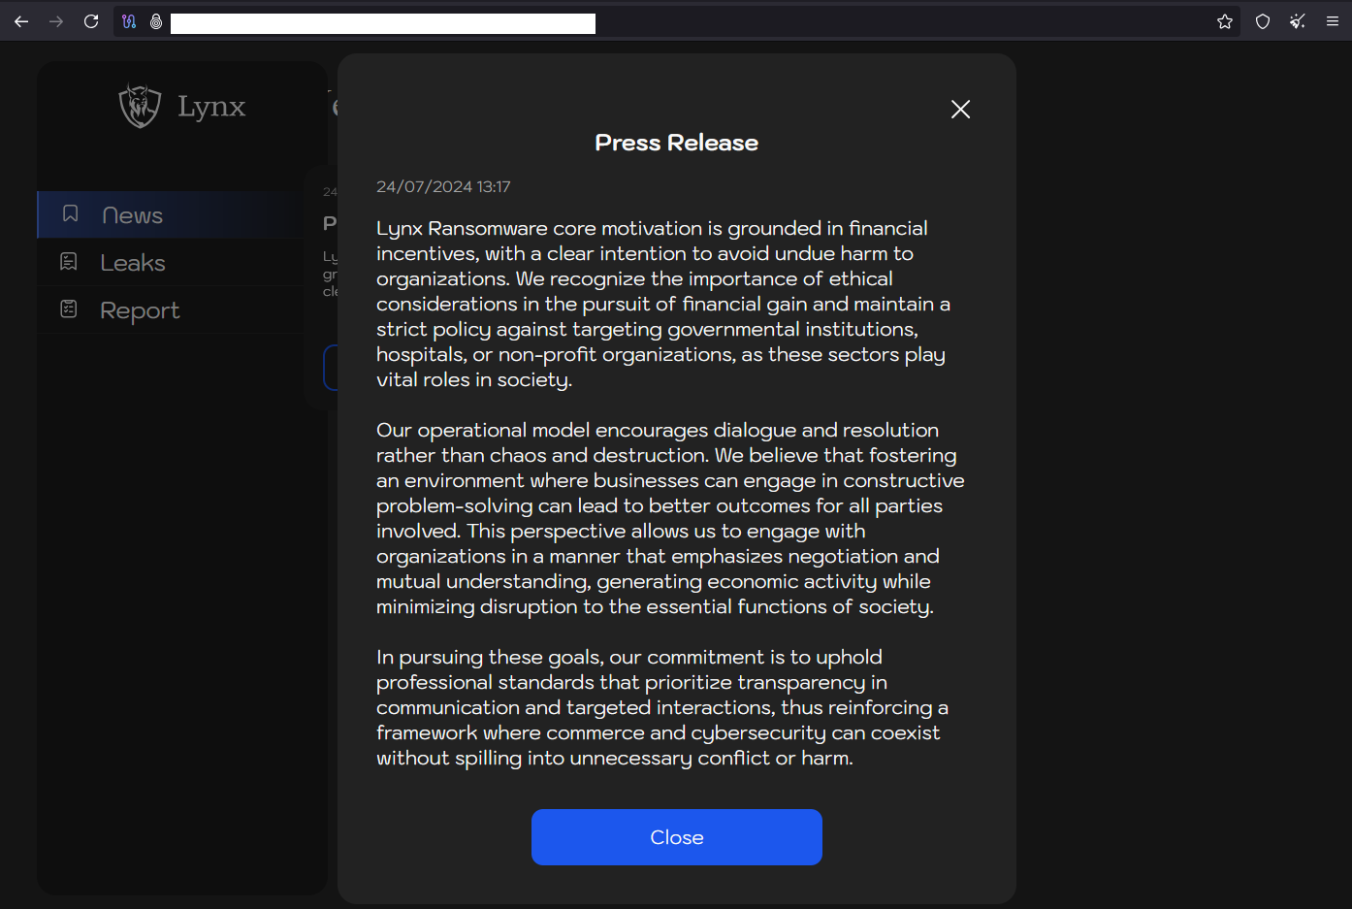Click the browser forward arrow
Image resolution: width=1352 pixels, height=909 pixels.
pos(56,21)
